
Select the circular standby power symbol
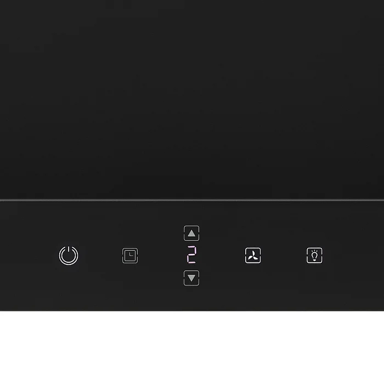68,256
